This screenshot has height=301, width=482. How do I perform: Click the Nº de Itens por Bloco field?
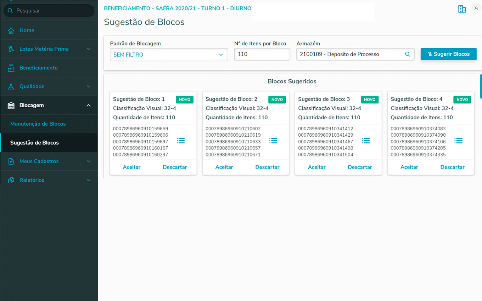(x=262, y=55)
